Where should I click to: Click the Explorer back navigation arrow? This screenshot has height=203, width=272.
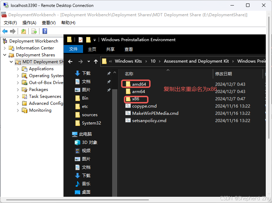coord(70,61)
